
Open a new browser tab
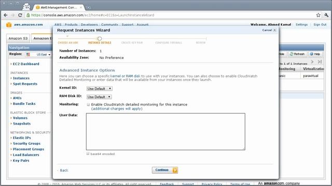click(89, 7)
